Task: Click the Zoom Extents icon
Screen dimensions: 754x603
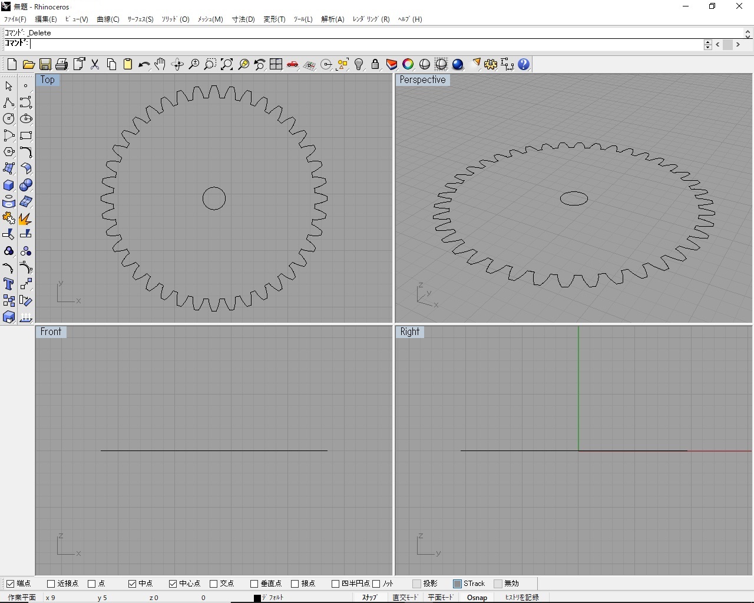Action: click(226, 64)
